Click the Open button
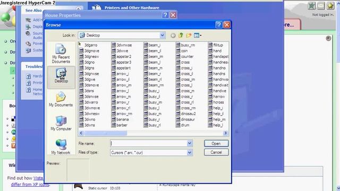The height and width of the screenshot is (191, 340). [x=216, y=143]
